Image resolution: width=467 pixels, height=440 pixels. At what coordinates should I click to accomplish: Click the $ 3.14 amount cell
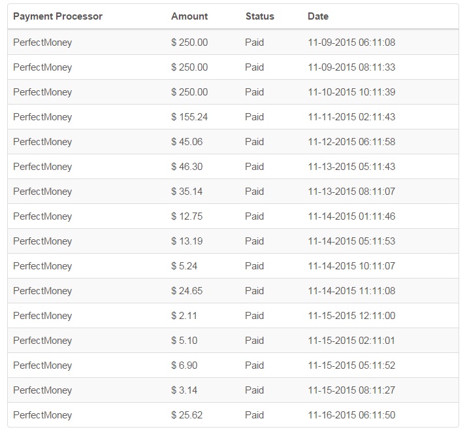point(184,390)
